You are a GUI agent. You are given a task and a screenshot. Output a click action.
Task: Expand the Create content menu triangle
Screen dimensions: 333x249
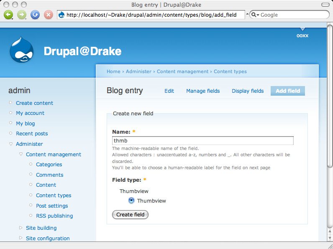[x=10, y=102]
